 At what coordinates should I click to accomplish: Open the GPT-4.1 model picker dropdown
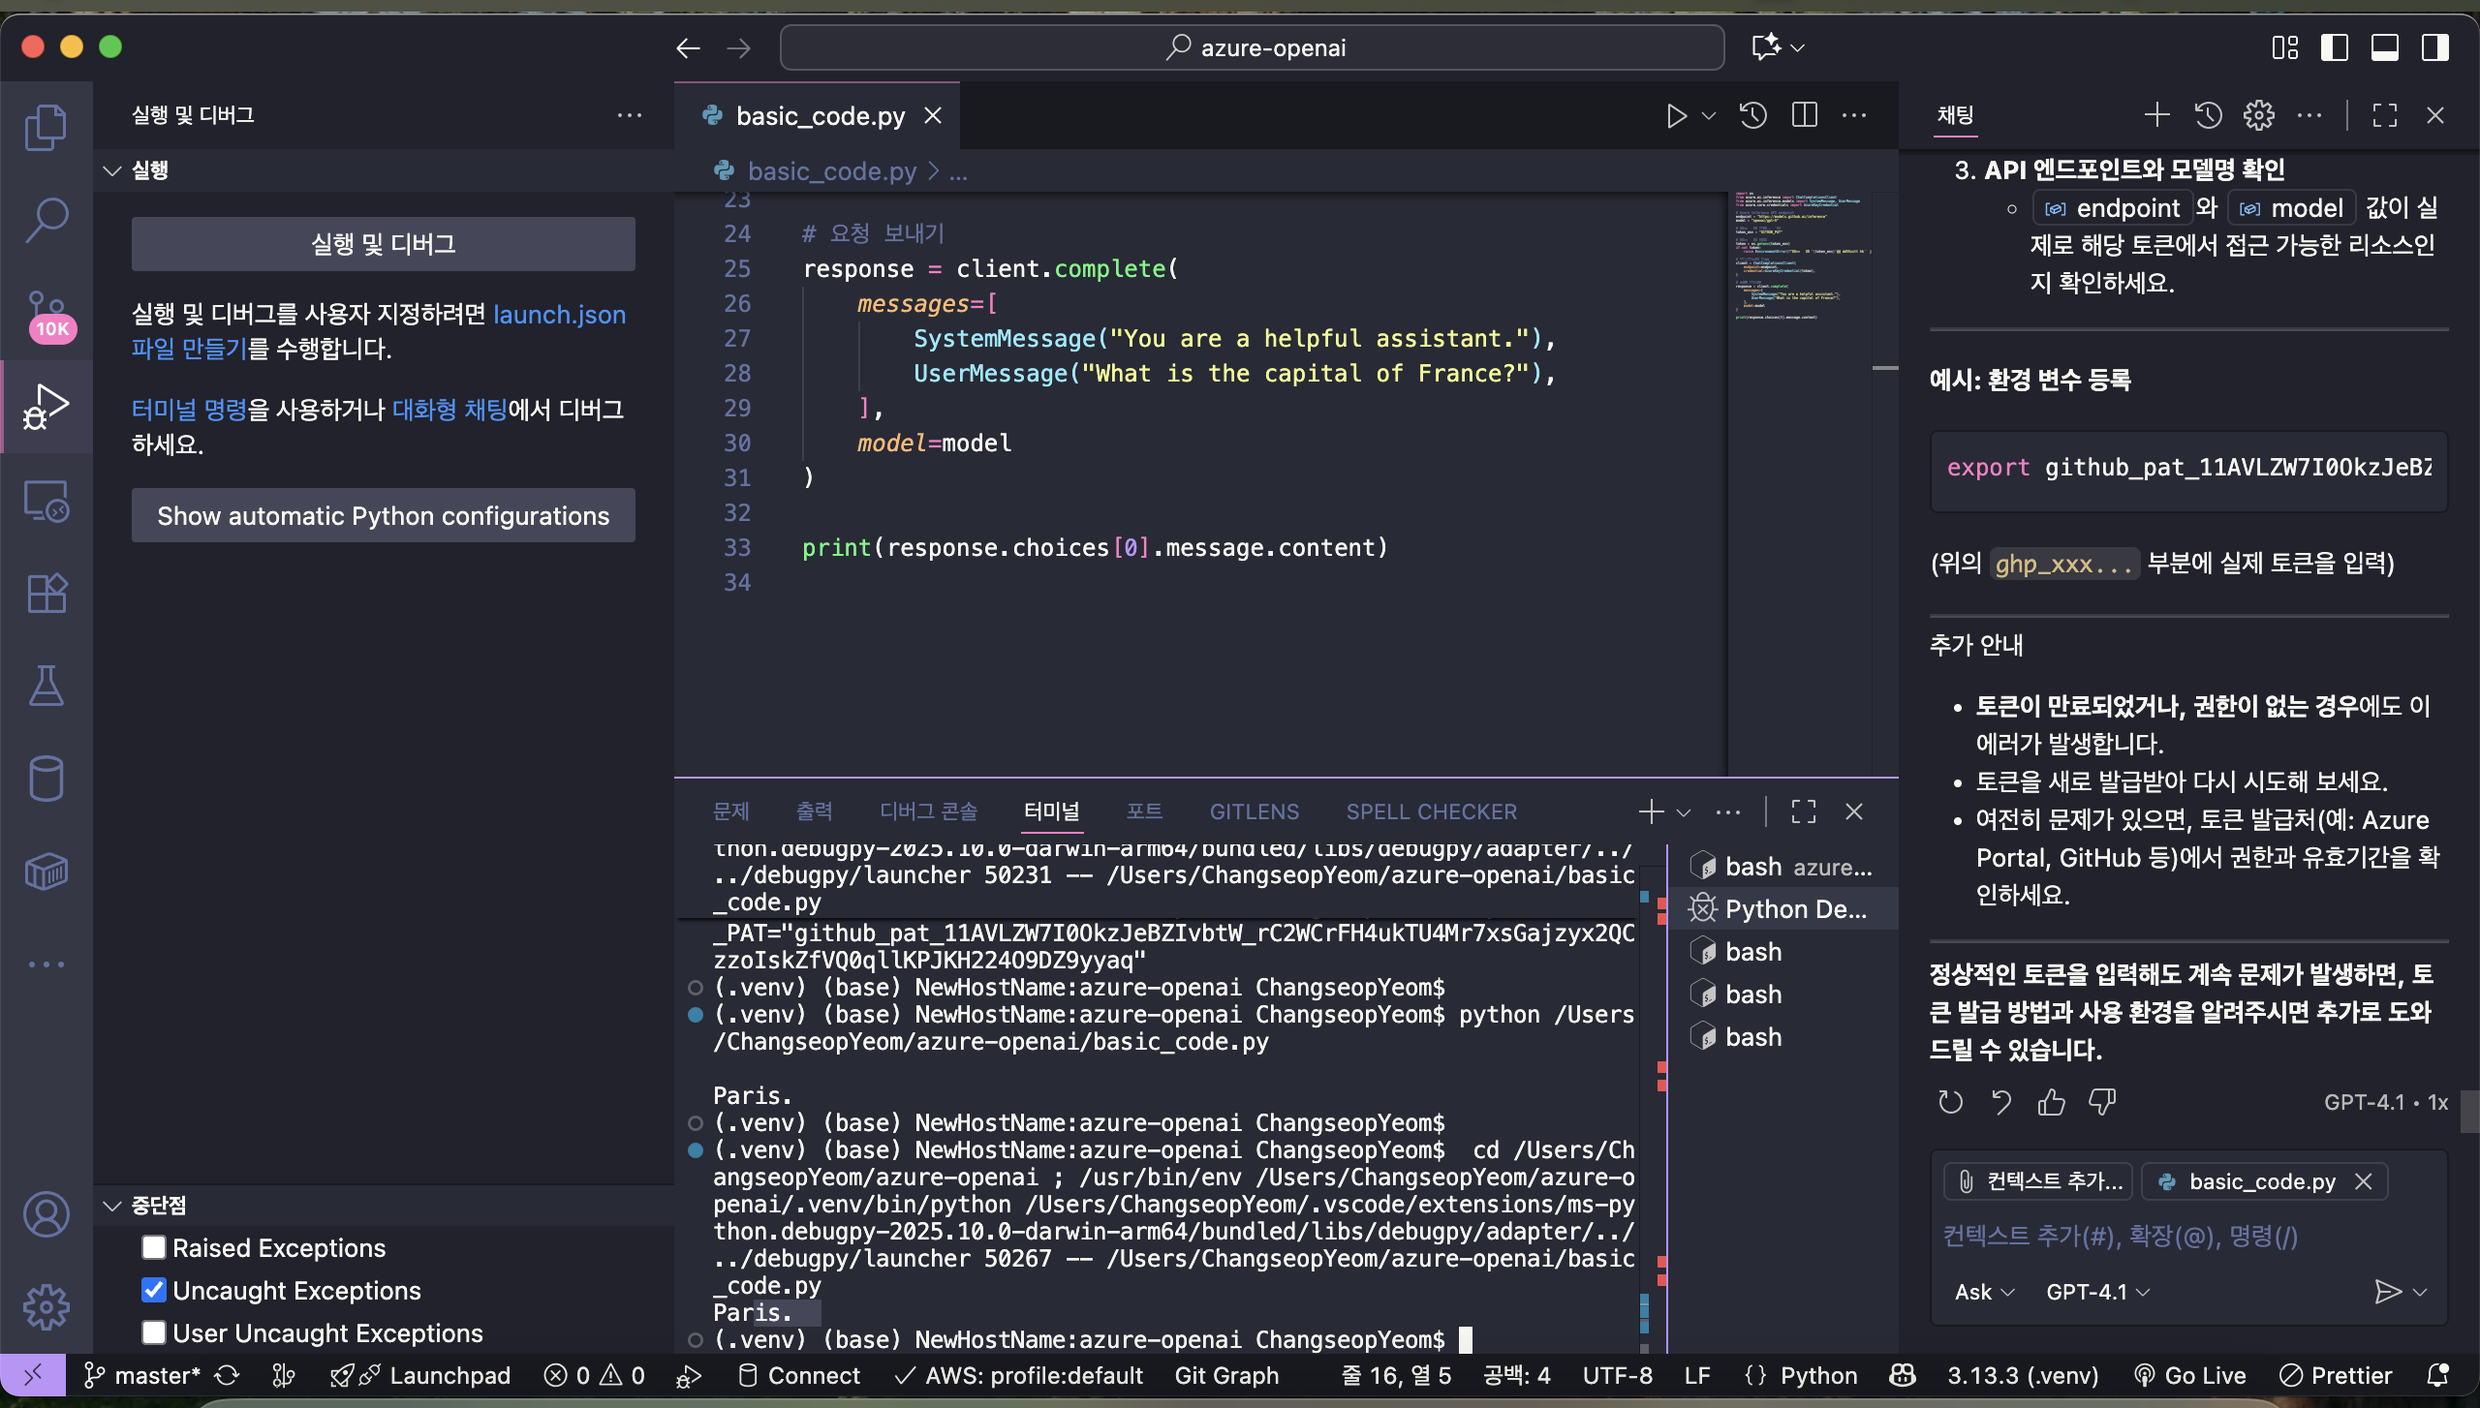pyautogui.click(x=2098, y=1292)
